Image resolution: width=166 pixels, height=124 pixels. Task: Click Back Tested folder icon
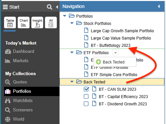pos(79,81)
